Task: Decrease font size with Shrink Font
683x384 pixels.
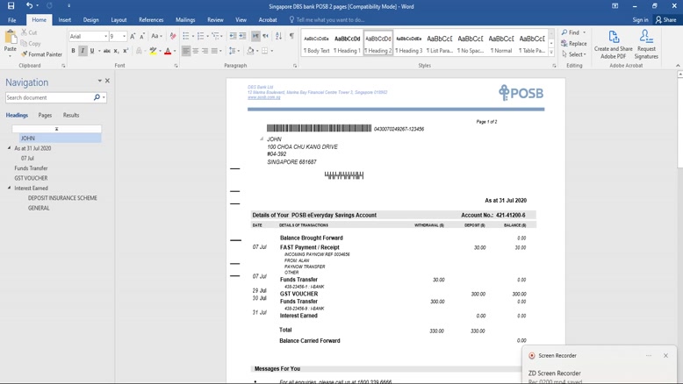Action: pos(142,37)
